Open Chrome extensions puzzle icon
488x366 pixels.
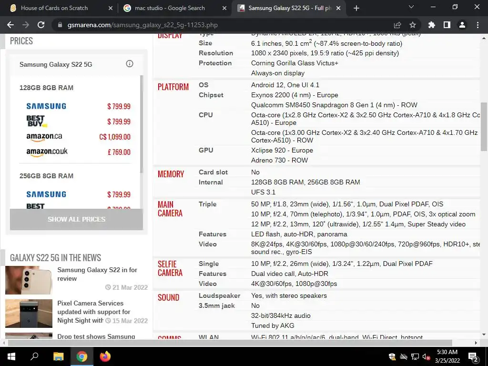click(x=432, y=25)
